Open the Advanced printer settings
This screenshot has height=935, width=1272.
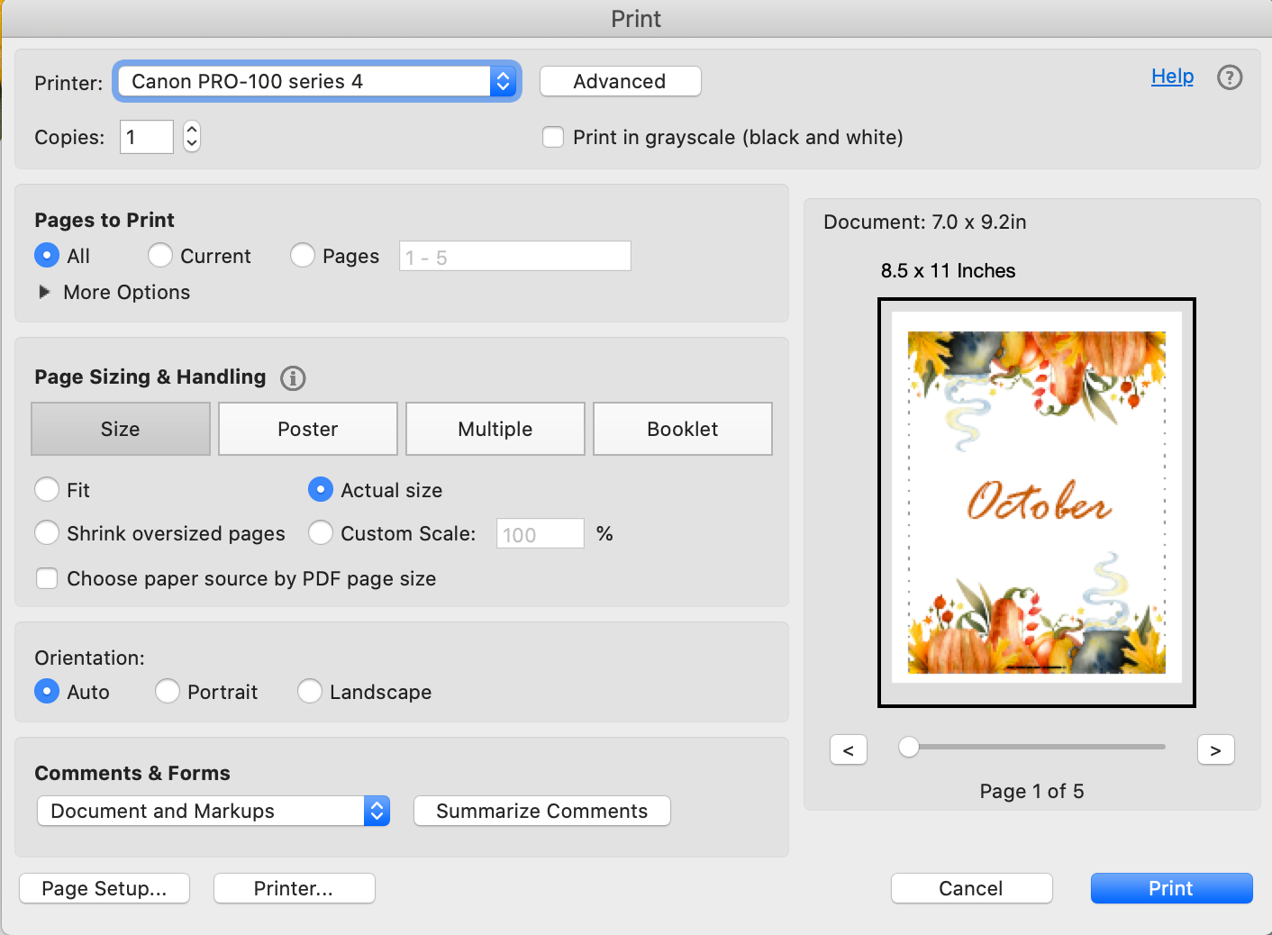620,81
